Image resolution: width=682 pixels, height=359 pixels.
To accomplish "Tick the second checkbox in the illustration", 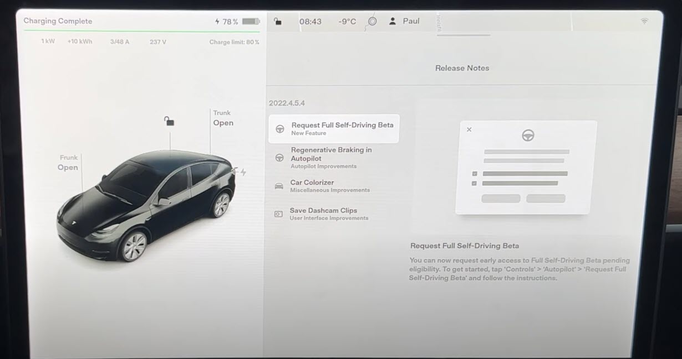I will pos(474,183).
